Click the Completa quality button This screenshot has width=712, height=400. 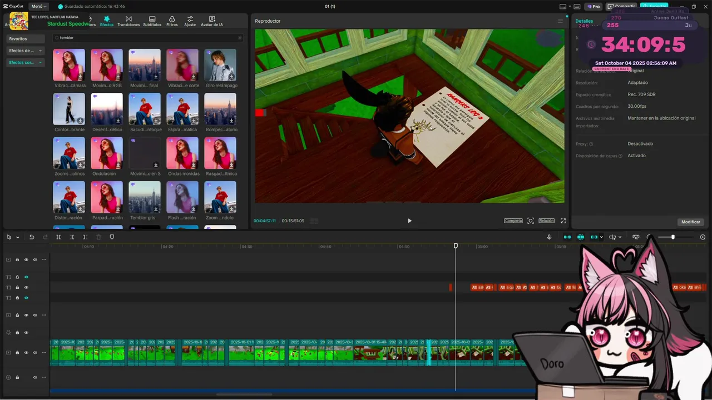point(513,221)
